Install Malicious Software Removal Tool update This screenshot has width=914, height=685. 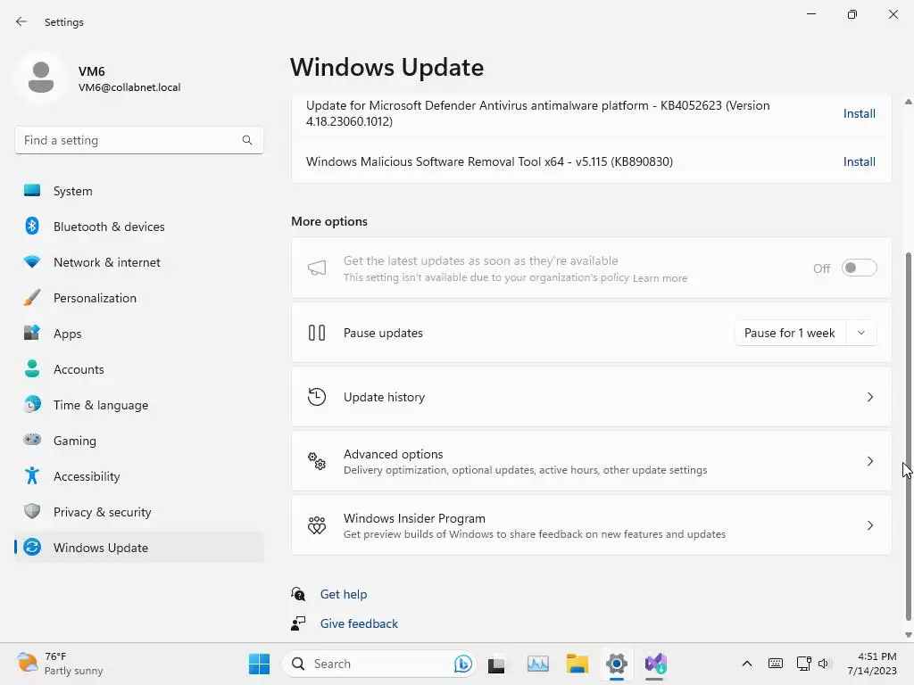(x=860, y=162)
